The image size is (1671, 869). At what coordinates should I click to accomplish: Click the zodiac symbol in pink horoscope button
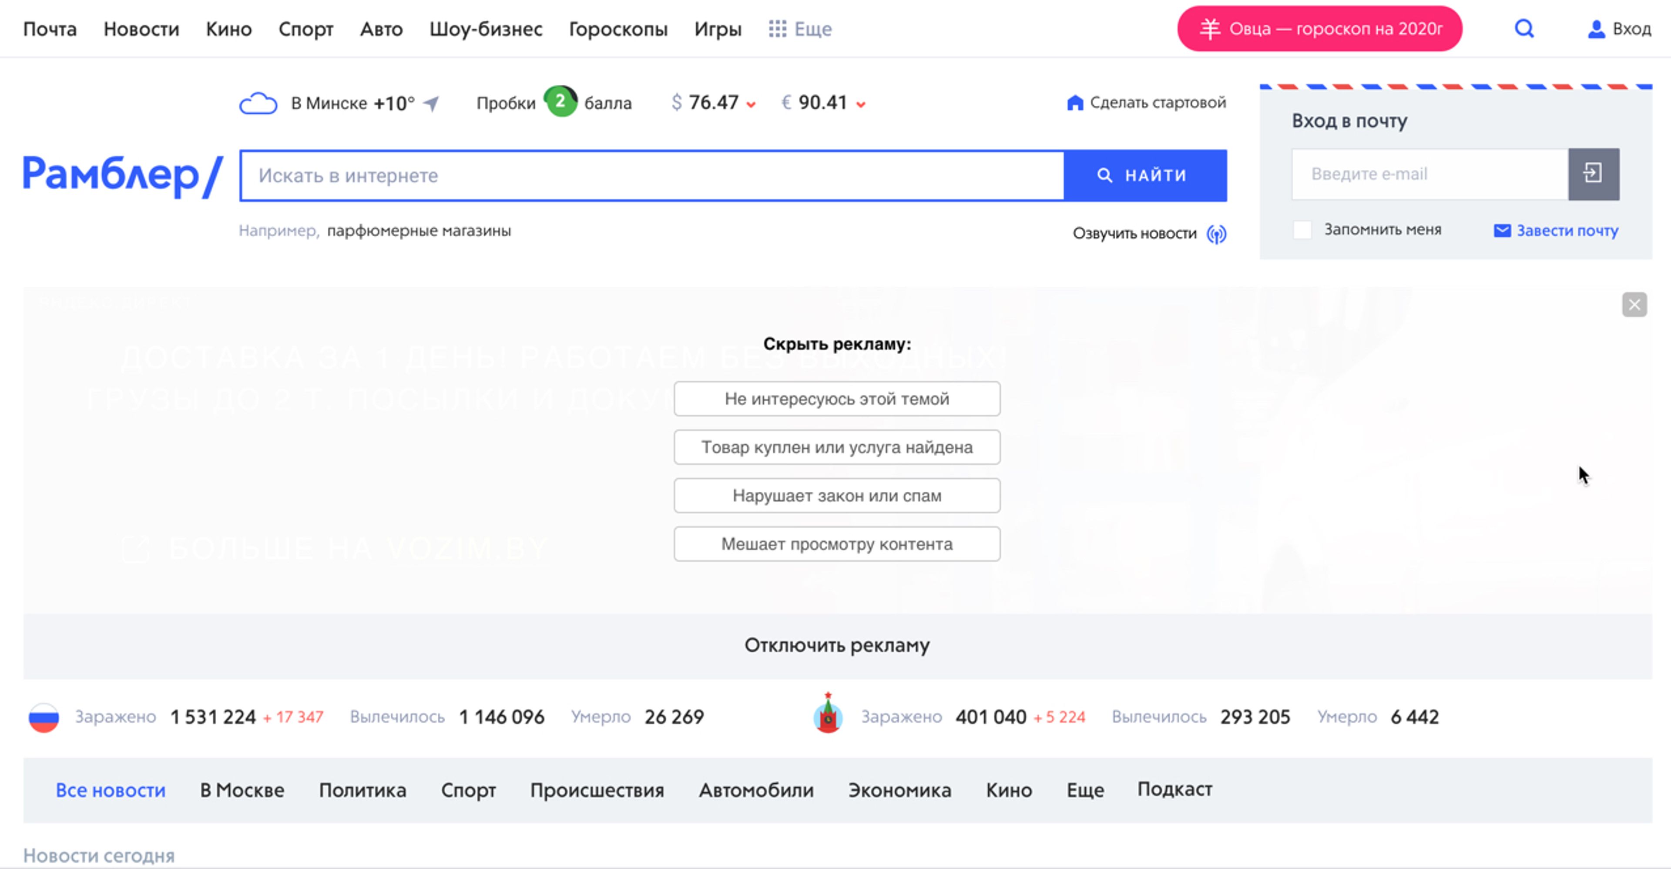[x=1210, y=29]
